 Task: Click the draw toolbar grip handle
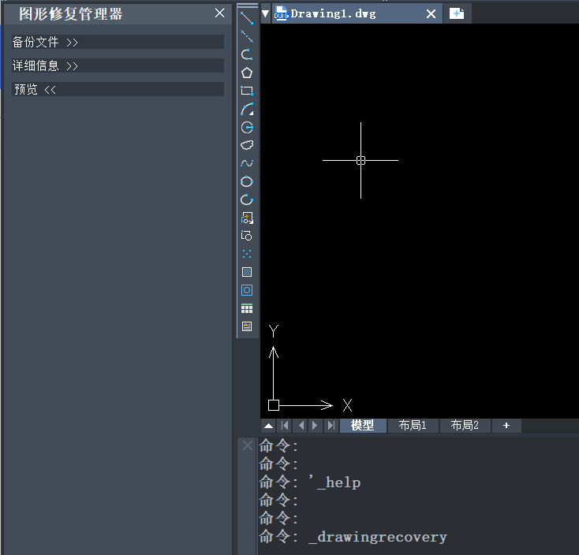pyautogui.click(x=247, y=6)
